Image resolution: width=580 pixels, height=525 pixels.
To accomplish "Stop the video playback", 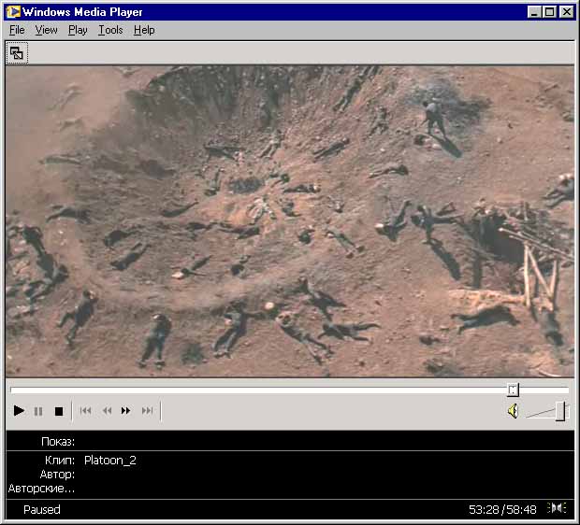I will click(x=58, y=411).
